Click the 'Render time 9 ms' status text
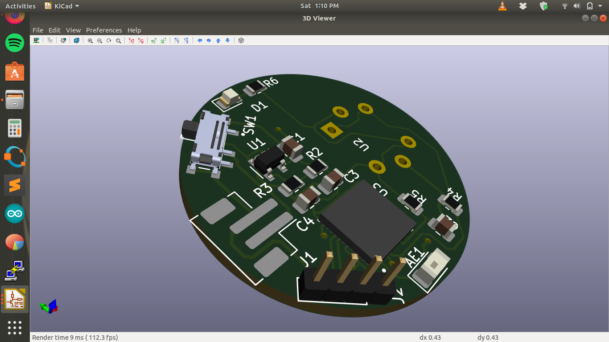Image resolution: width=609 pixels, height=342 pixels. (75, 338)
